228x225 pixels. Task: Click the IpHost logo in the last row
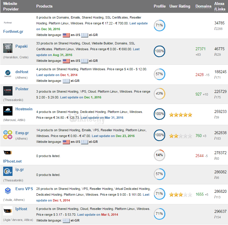[x=8, y=211]
